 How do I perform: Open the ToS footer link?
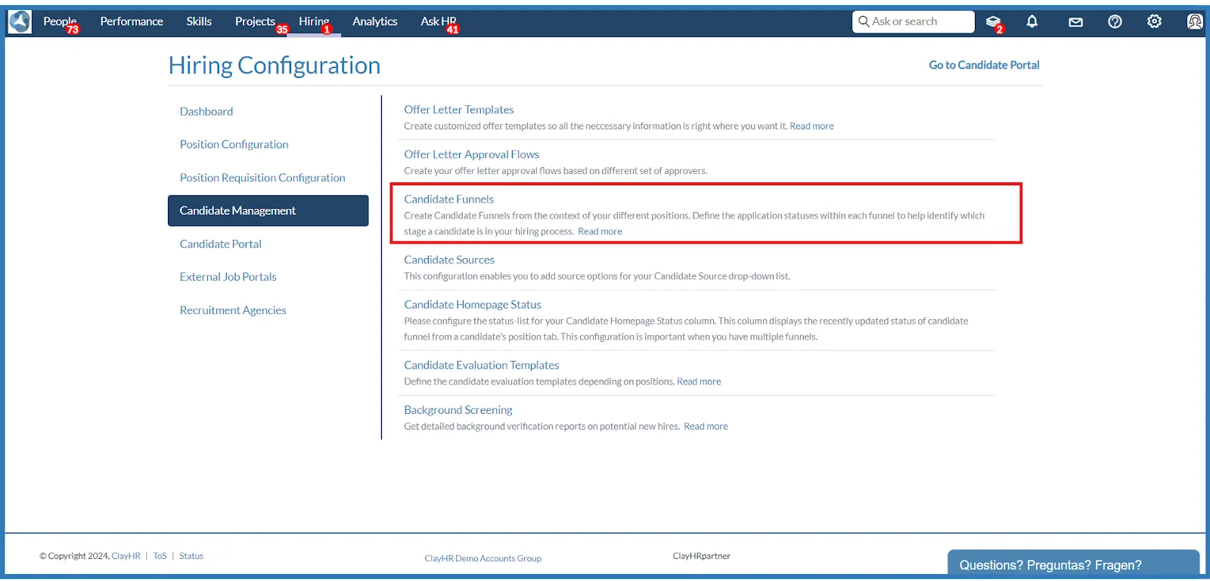tap(160, 556)
